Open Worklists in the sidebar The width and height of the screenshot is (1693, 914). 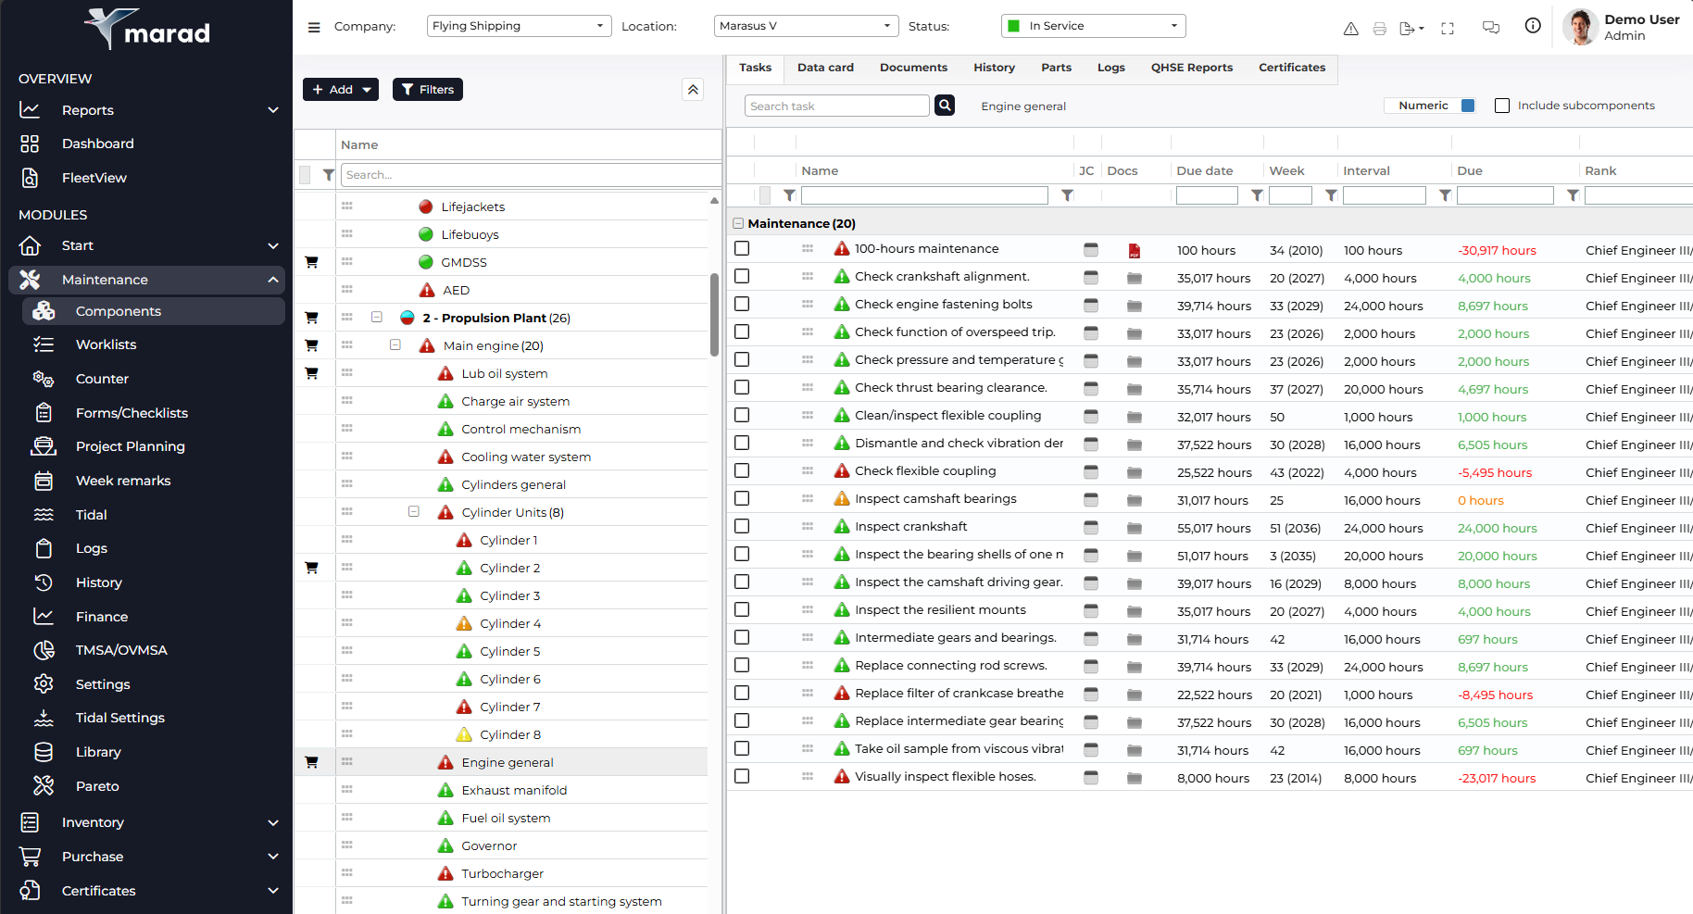tap(106, 344)
